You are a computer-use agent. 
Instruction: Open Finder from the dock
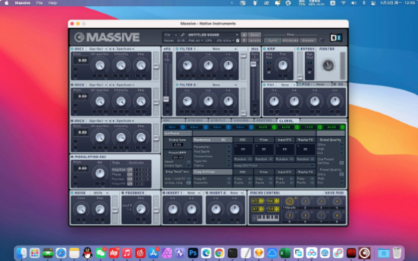(22, 253)
